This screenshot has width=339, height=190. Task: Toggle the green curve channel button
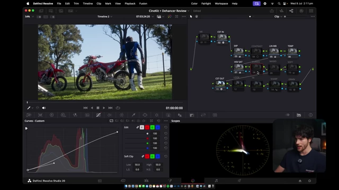coord(153,128)
